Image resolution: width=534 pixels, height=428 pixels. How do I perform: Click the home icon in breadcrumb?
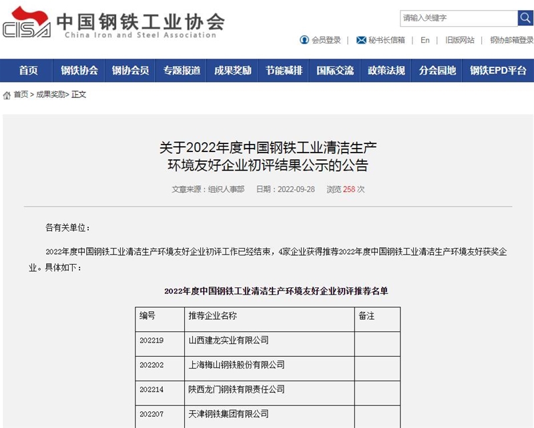[7, 95]
